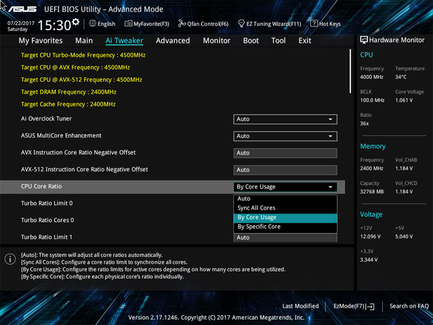Select the Turbo Ratio Cores 0 row
This screenshot has width=433, height=325.
pyautogui.click(x=48, y=220)
